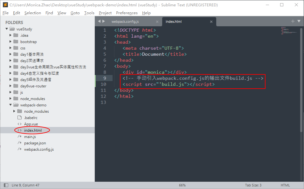Click the vueStudy folder icon

(12, 29)
